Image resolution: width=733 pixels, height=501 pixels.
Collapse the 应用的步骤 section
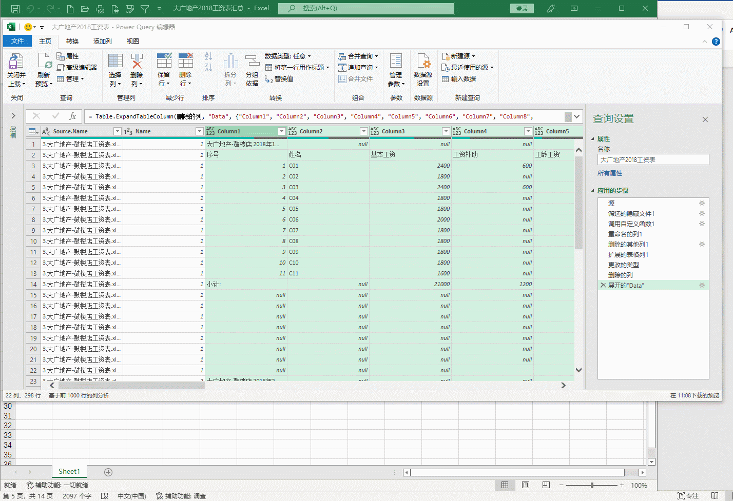pos(593,191)
